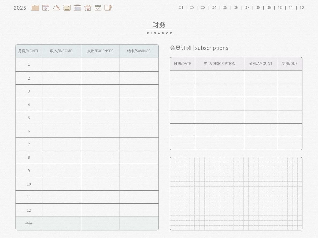Select the 合计 expenses total cell
Image resolution: width=318 pixels, height=238 pixels.
click(100, 224)
